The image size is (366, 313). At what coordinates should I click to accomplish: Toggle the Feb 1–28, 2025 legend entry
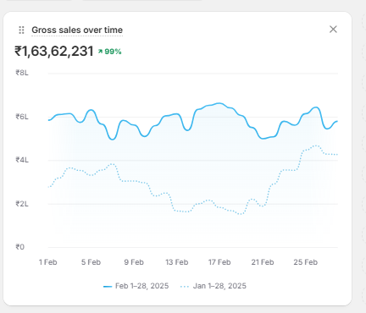click(x=136, y=286)
